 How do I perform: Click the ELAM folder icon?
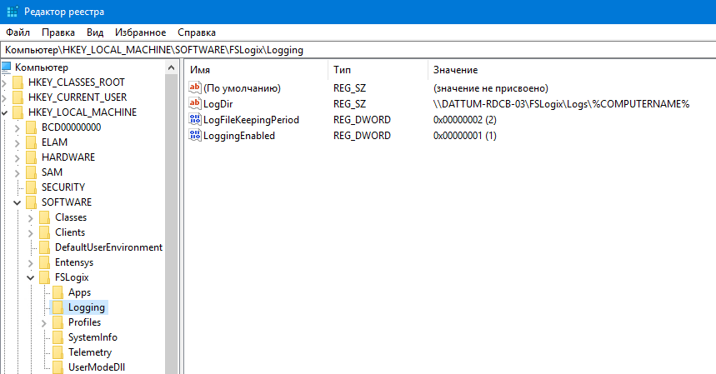click(31, 142)
